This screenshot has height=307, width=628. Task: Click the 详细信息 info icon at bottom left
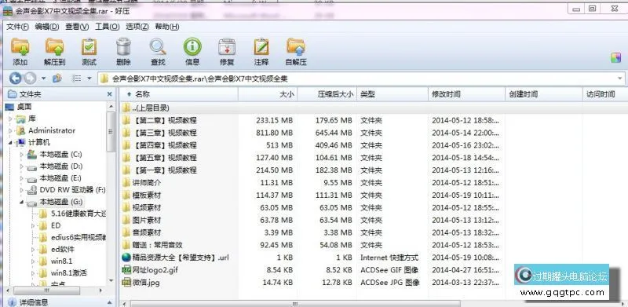pos(12,302)
